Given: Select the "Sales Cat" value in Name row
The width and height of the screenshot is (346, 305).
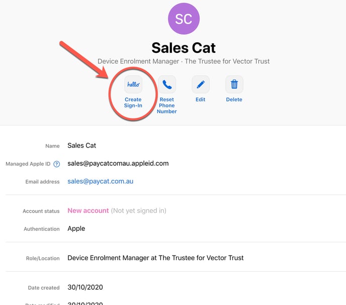Looking at the screenshot, I should click(81, 145).
